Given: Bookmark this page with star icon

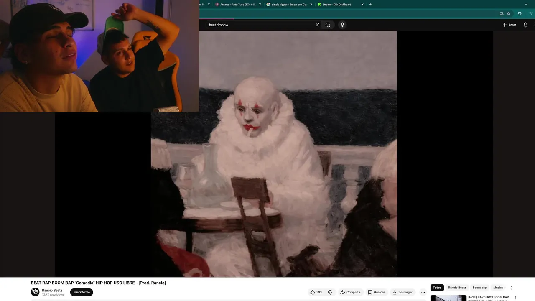Looking at the screenshot, I should pos(508,13).
